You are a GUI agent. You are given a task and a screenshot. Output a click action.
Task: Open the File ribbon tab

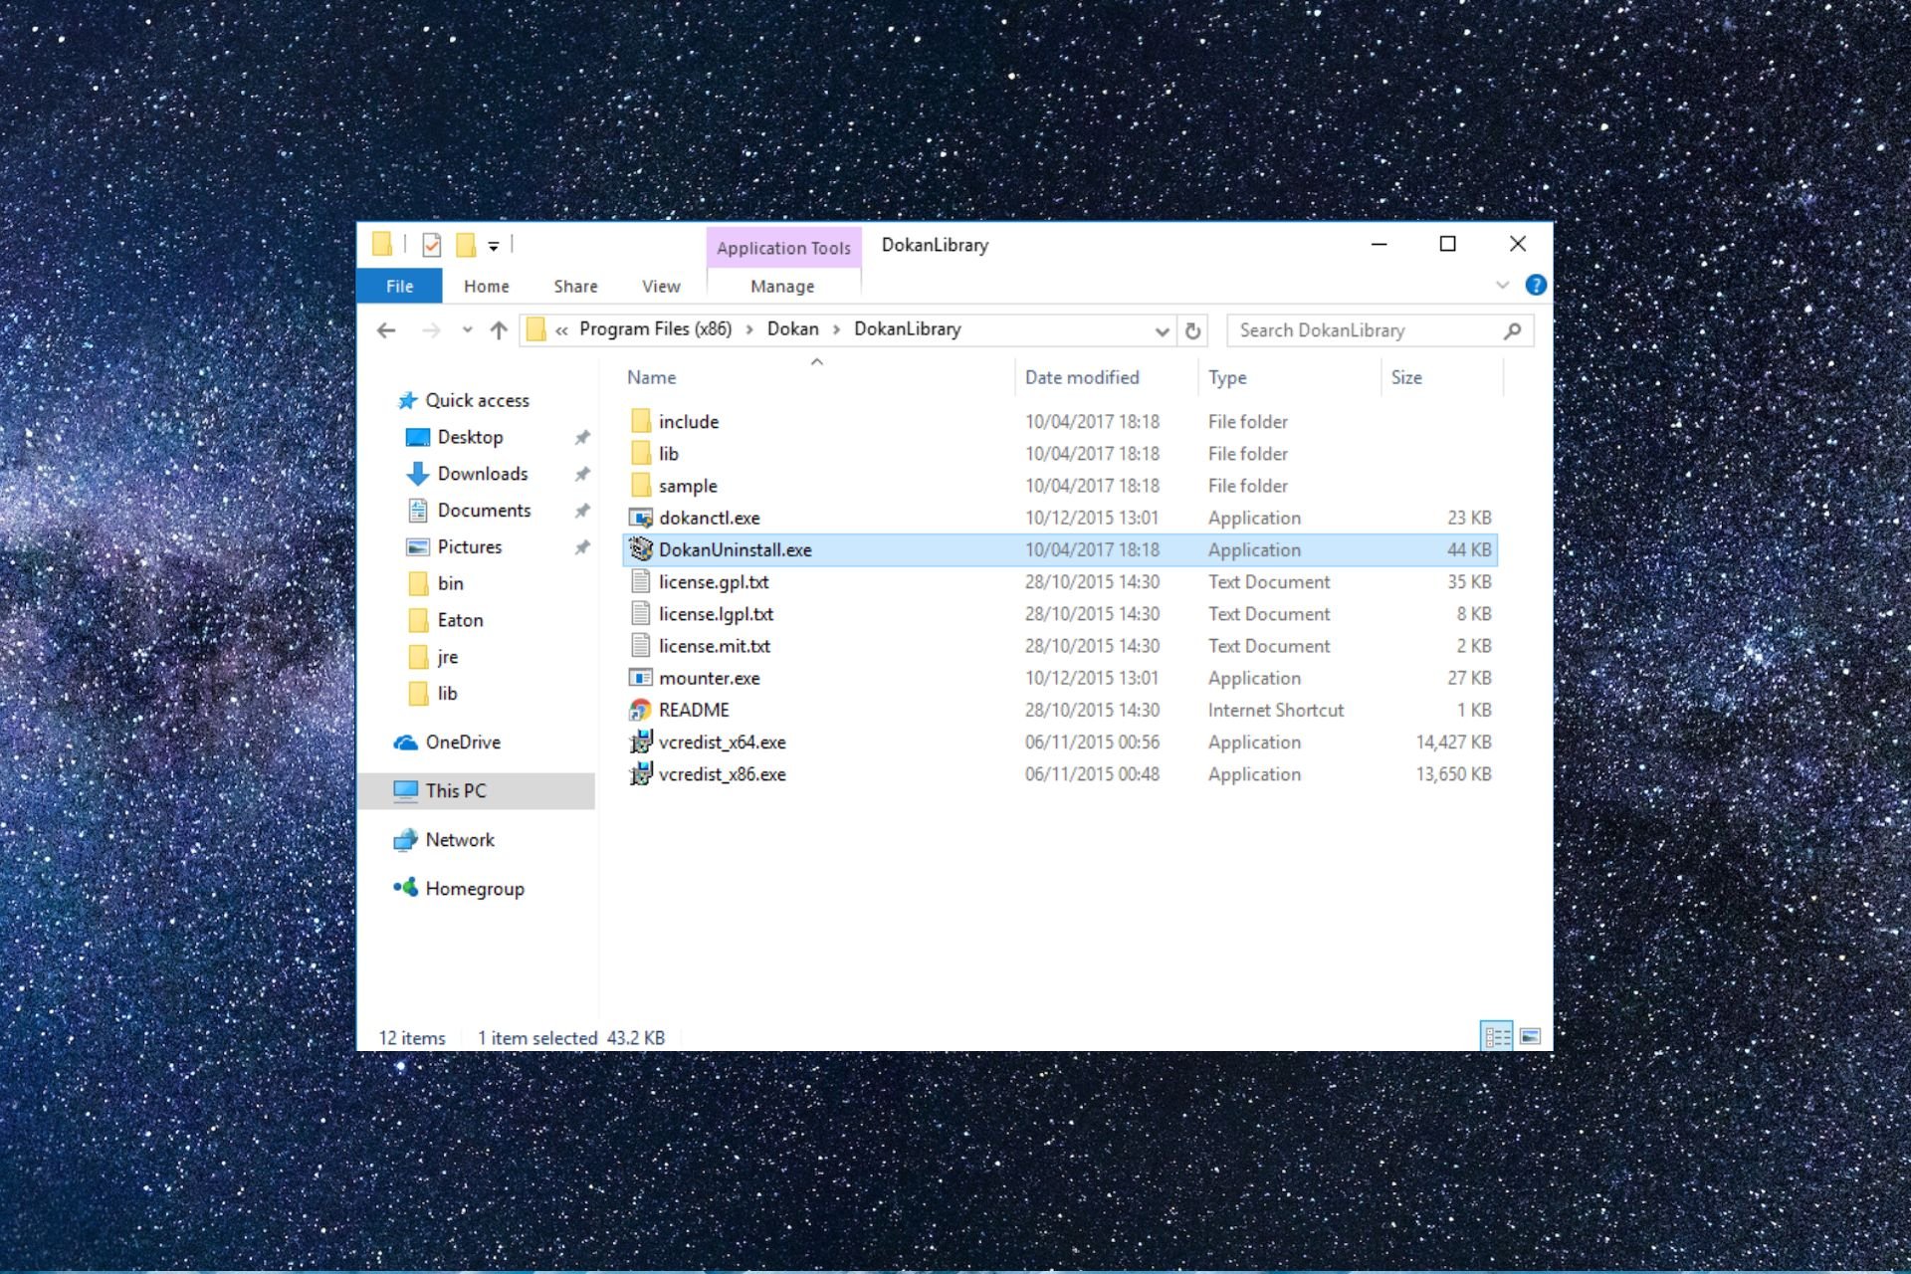click(x=399, y=286)
